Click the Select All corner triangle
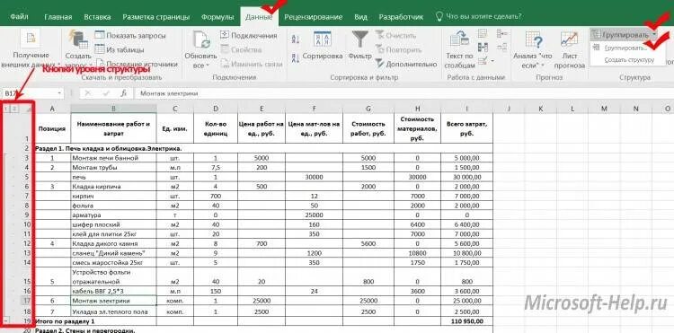Image resolution: width=674 pixels, height=333 pixels. point(29,109)
